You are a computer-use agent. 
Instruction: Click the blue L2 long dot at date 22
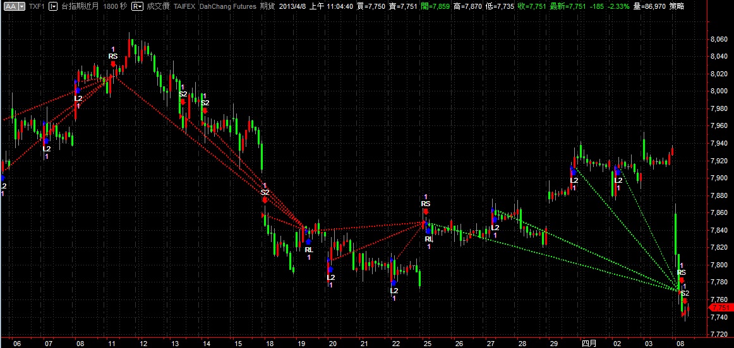click(x=394, y=282)
